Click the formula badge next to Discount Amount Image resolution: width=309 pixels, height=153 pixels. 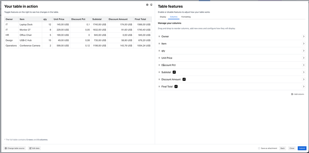[x=184, y=79]
